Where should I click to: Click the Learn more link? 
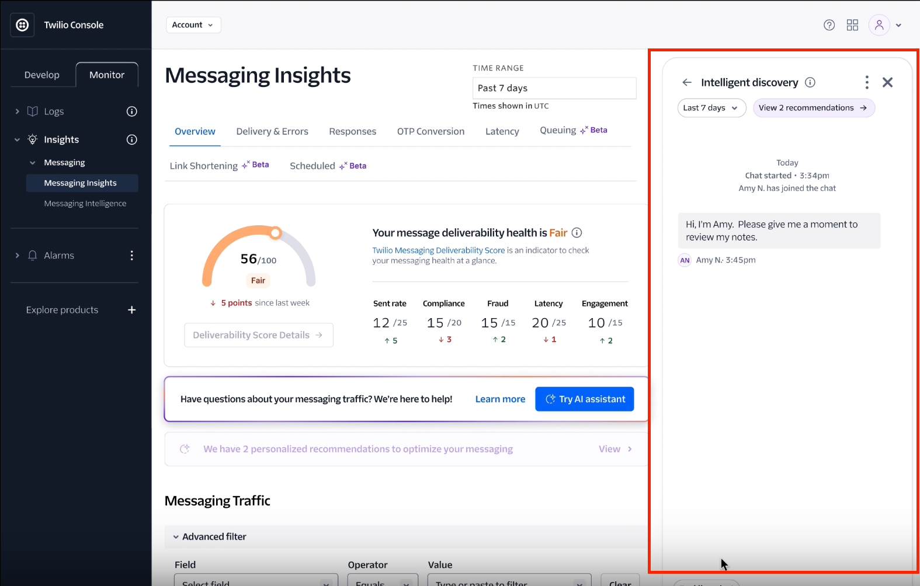pos(500,399)
